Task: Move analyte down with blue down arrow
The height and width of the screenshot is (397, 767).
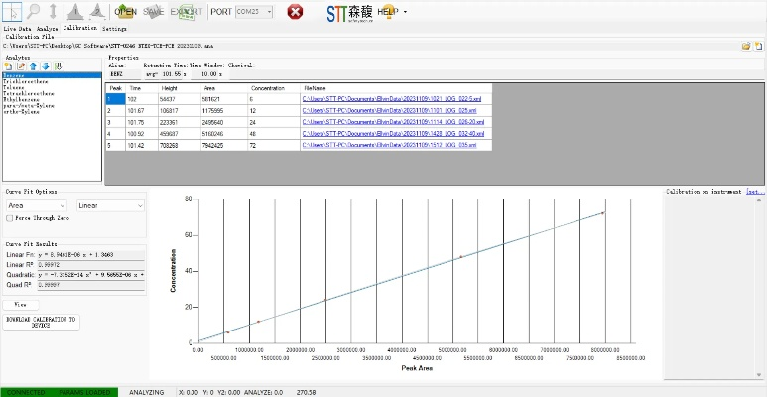Action: coord(45,66)
